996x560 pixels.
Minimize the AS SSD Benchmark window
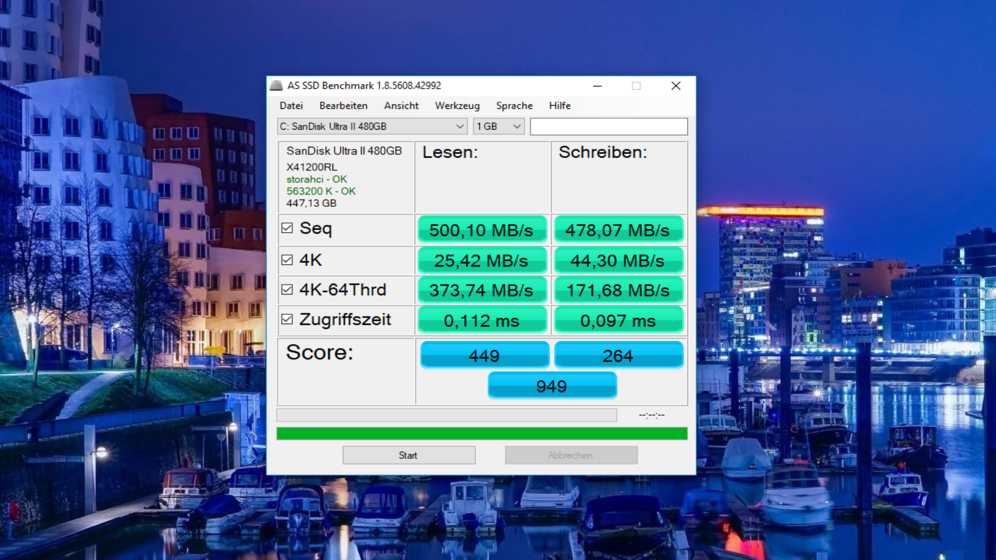point(598,86)
